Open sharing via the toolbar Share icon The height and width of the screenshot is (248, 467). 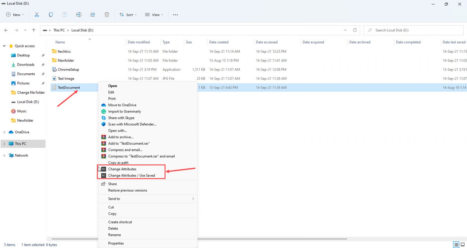93,15
